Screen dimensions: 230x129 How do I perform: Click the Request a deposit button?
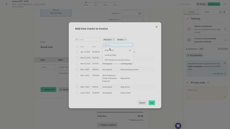point(107,125)
